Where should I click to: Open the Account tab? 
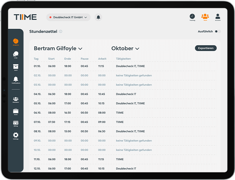(218, 17)
